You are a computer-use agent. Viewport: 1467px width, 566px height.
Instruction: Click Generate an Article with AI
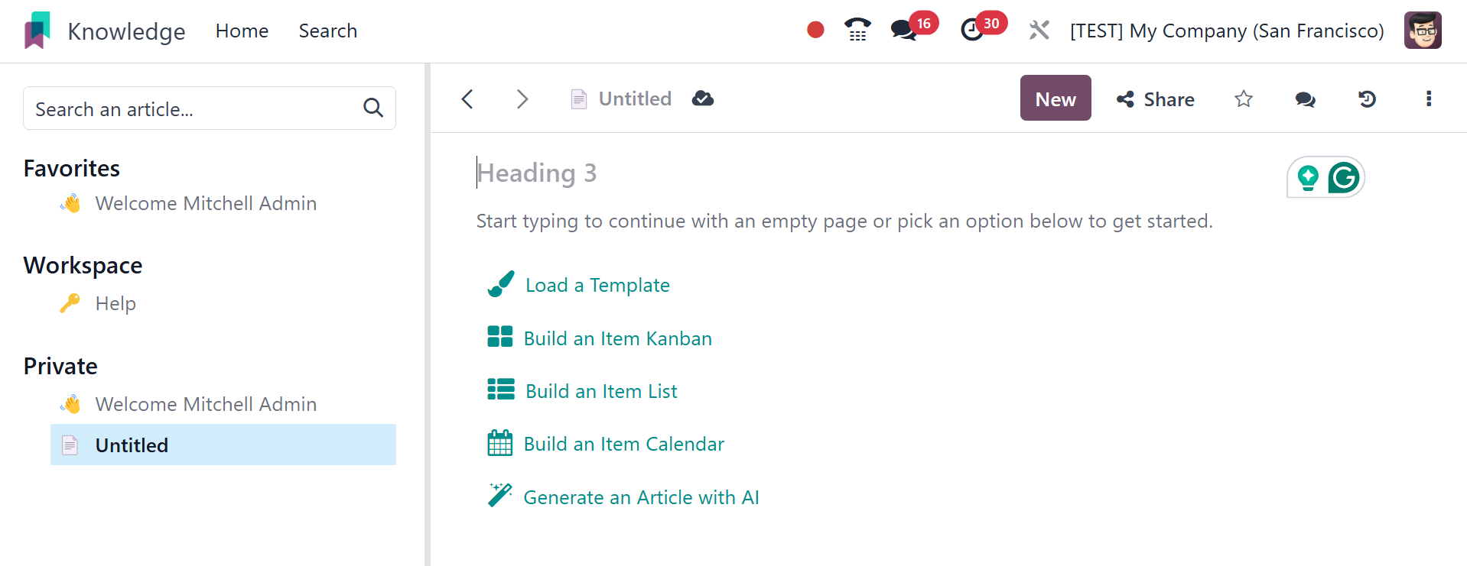[x=640, y=497]
